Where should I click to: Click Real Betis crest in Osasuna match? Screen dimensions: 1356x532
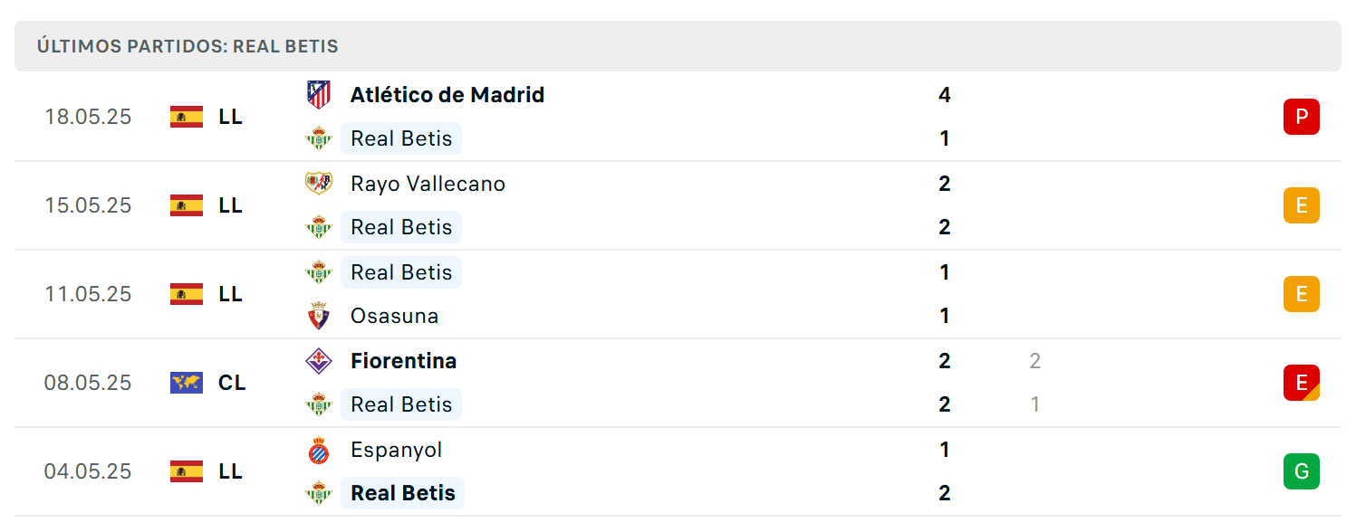pyautogui.click(x=318, y=271)
